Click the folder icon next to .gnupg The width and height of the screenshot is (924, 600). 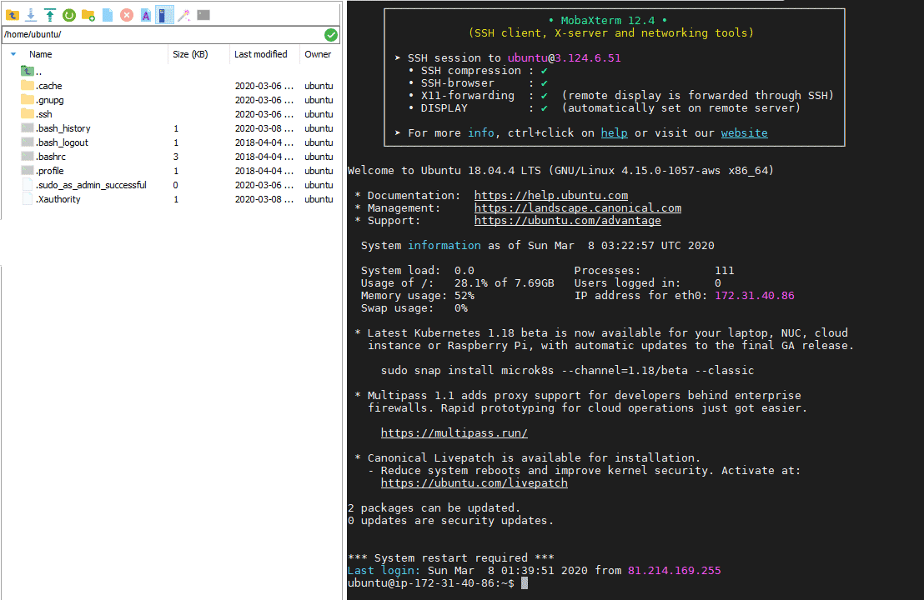(28, 99)
